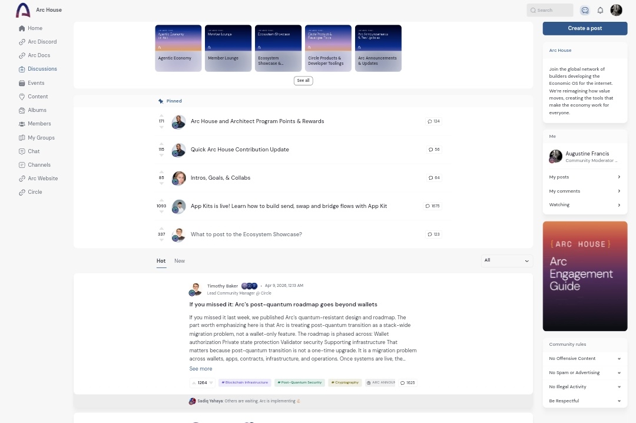Open the messages icon in header
Image resolution: width=636 pixels, height=423 pixels.
click(x=585, y=10)
